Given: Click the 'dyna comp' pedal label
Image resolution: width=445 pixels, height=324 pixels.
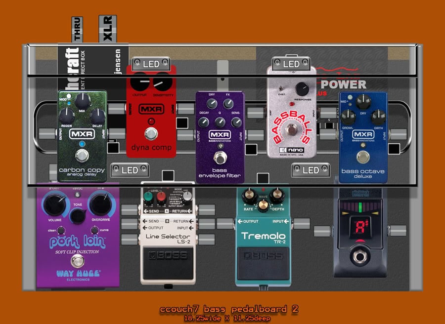Looking at the screenshot, I should coord(151,147).
